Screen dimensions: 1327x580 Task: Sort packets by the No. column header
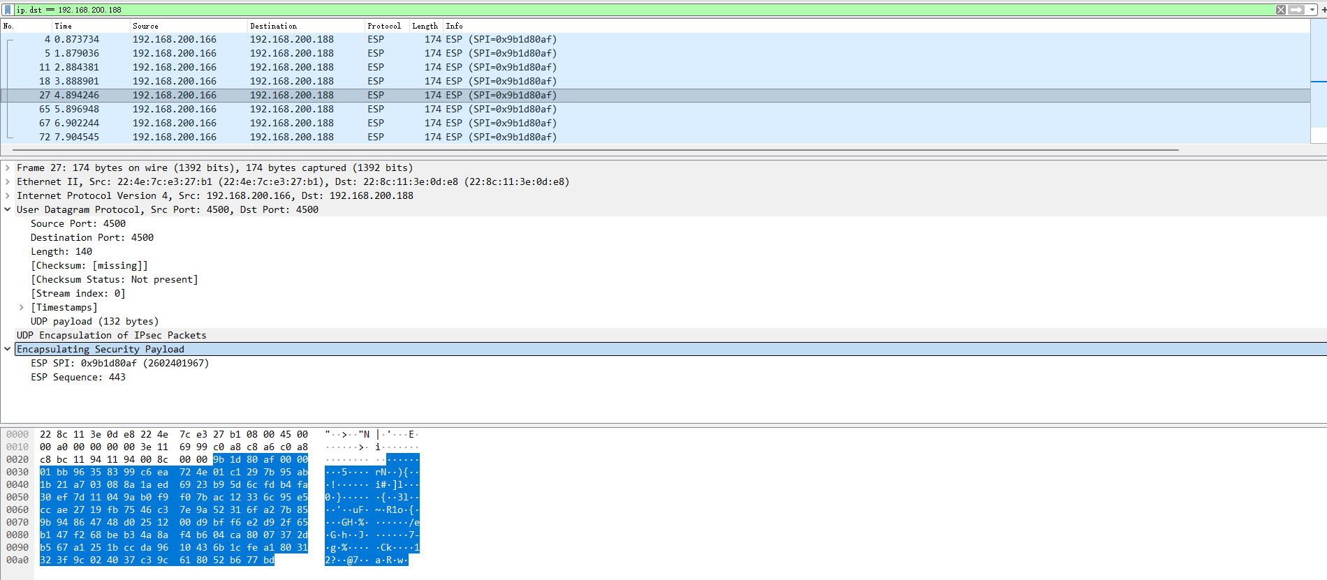coord(27,26)
